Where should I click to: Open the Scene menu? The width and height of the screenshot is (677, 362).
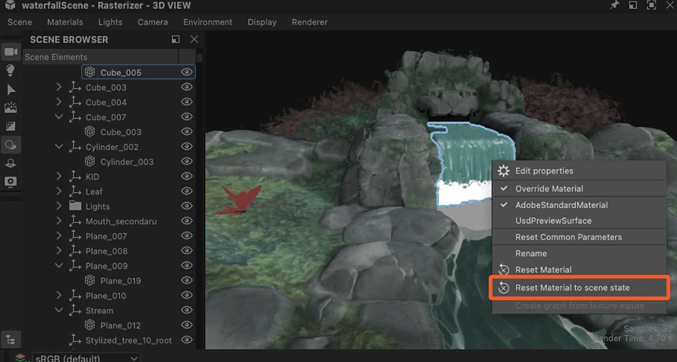click(x=20, y=22)
